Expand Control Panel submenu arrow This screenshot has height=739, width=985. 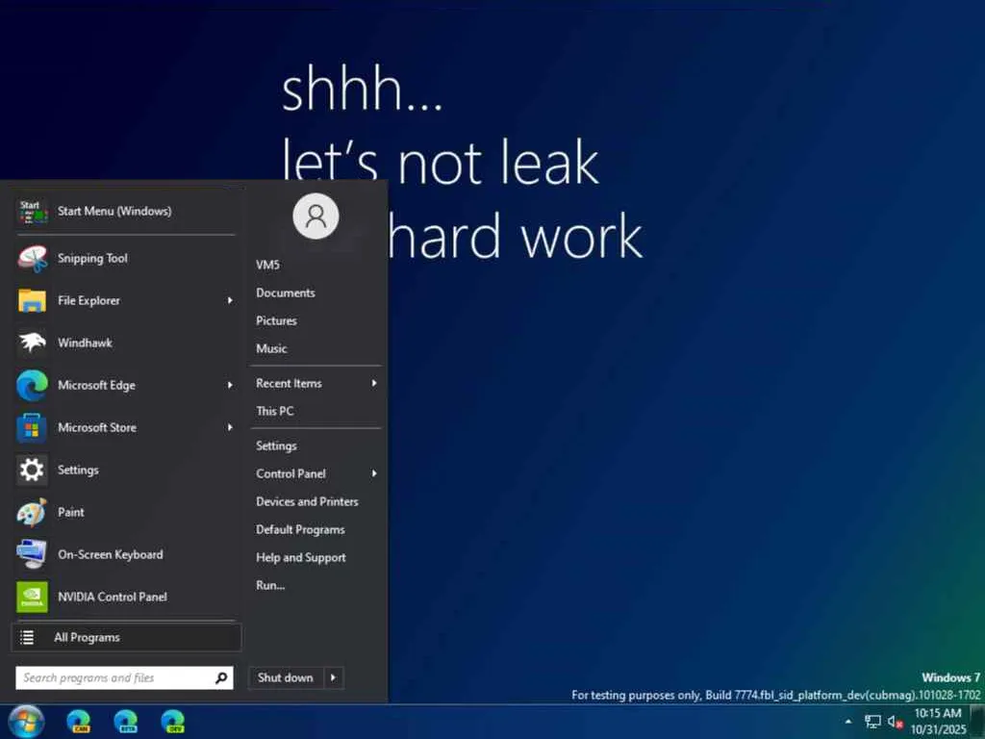(x=374, y=473)
